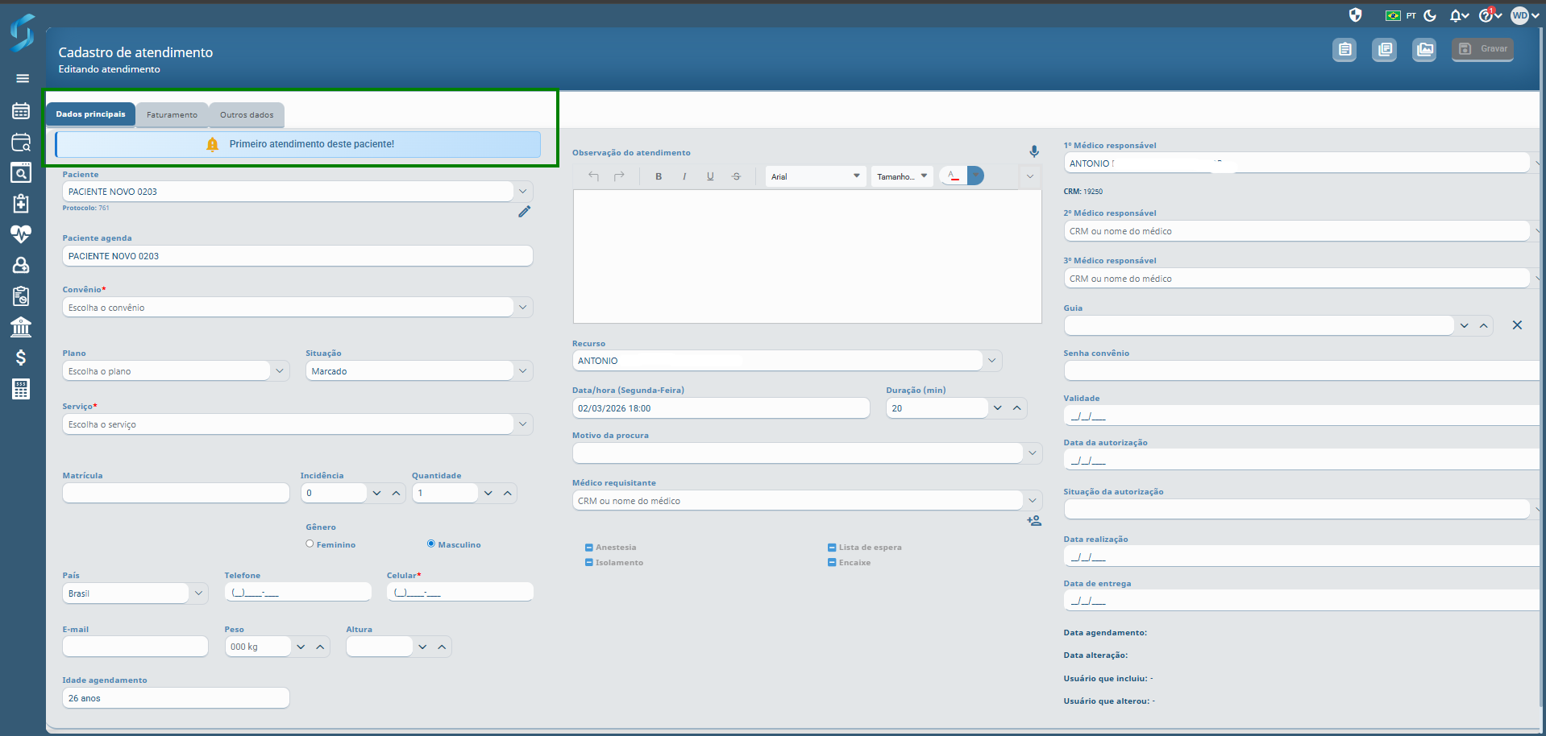Clear the Guia field with X icon
Screen dimensions: 1546x736
[x=1516, y=325]
